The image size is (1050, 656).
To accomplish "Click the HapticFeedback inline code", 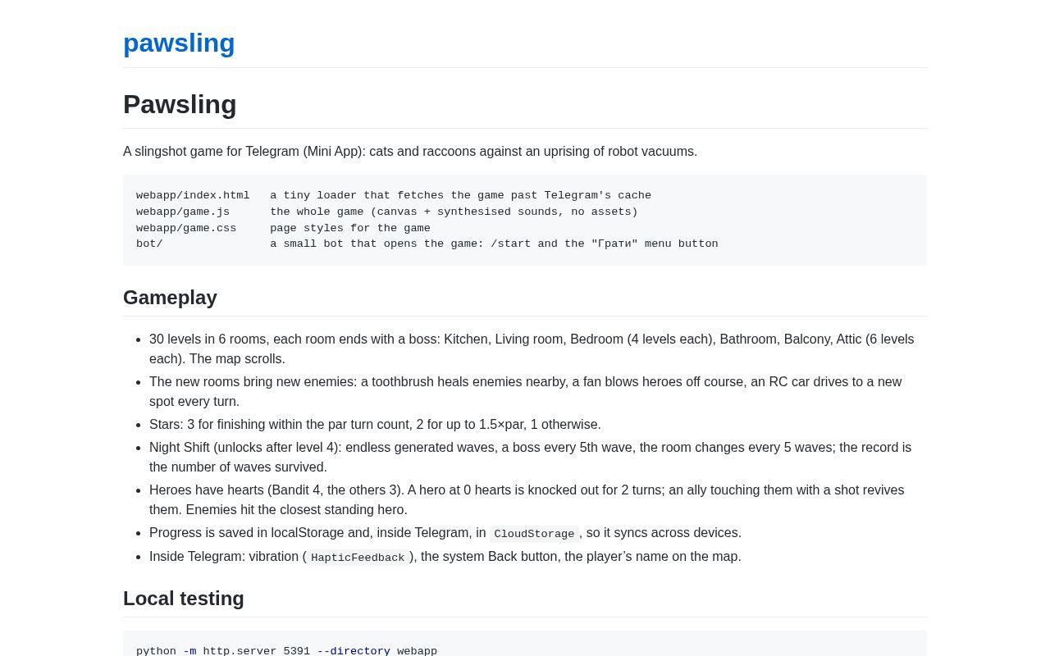I will (358, 558).
